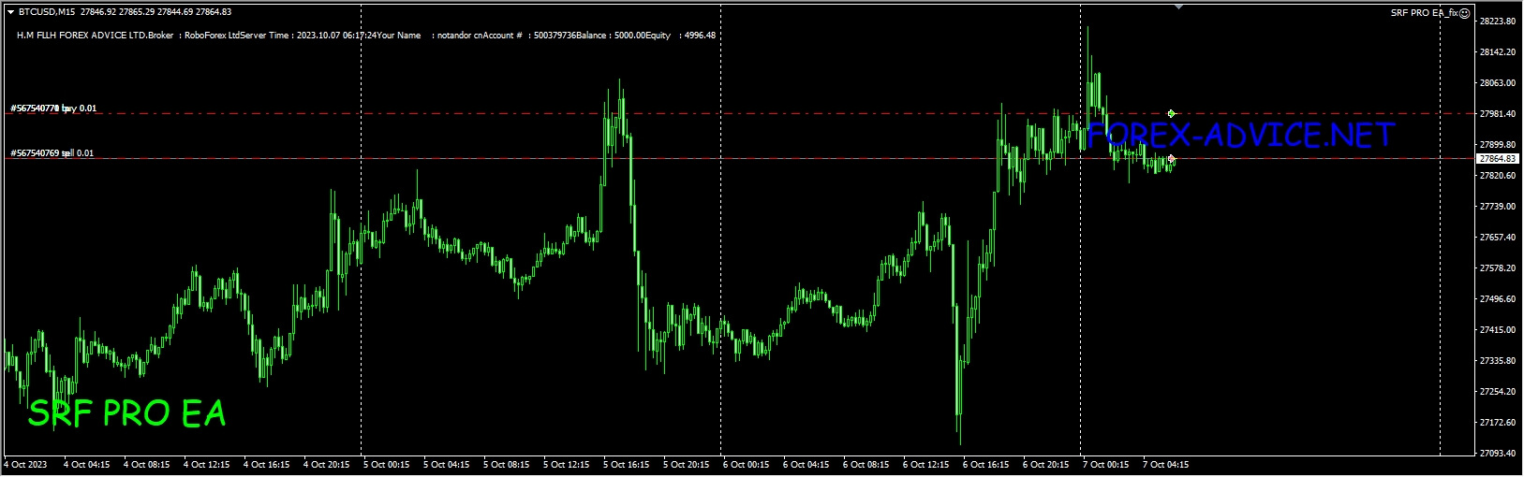
Task: Click the 4 Oct 12:15 time label
Action: [x=206, y=464]
